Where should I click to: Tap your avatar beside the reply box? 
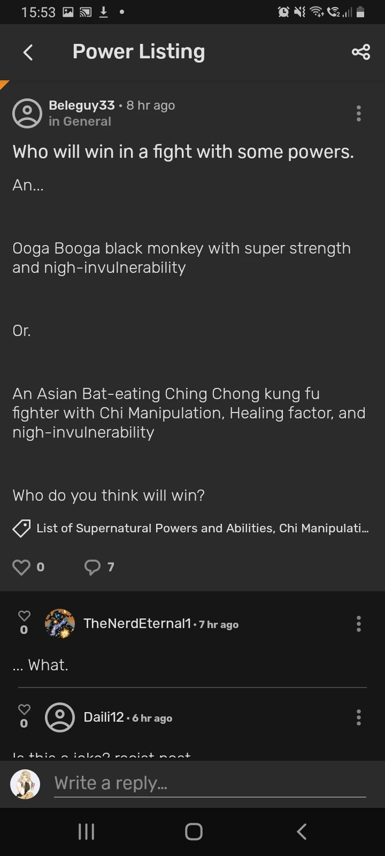25,784
